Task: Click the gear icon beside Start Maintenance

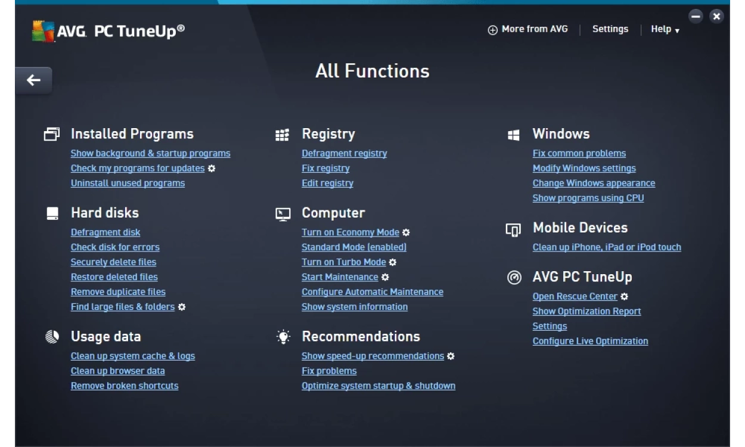Action: point(385,277)
